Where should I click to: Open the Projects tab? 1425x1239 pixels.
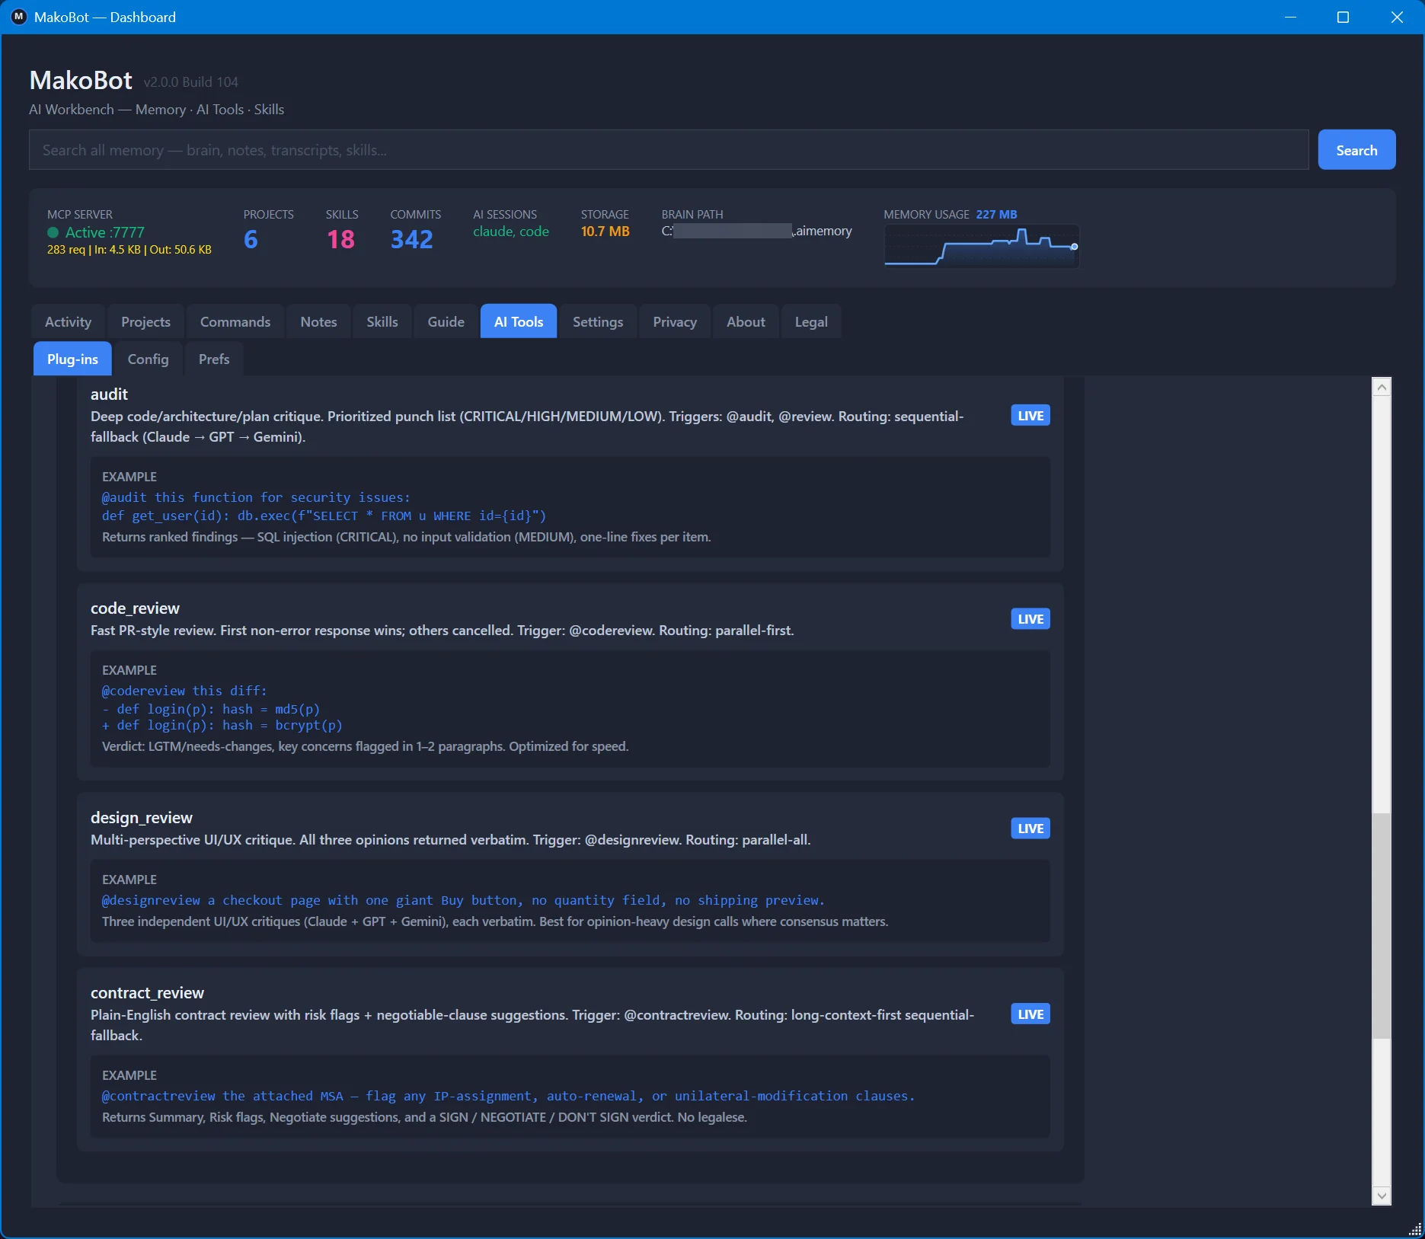point(145,322)
